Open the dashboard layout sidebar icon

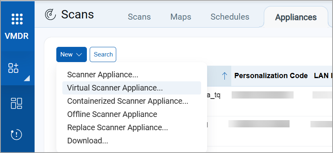(16, 103)
